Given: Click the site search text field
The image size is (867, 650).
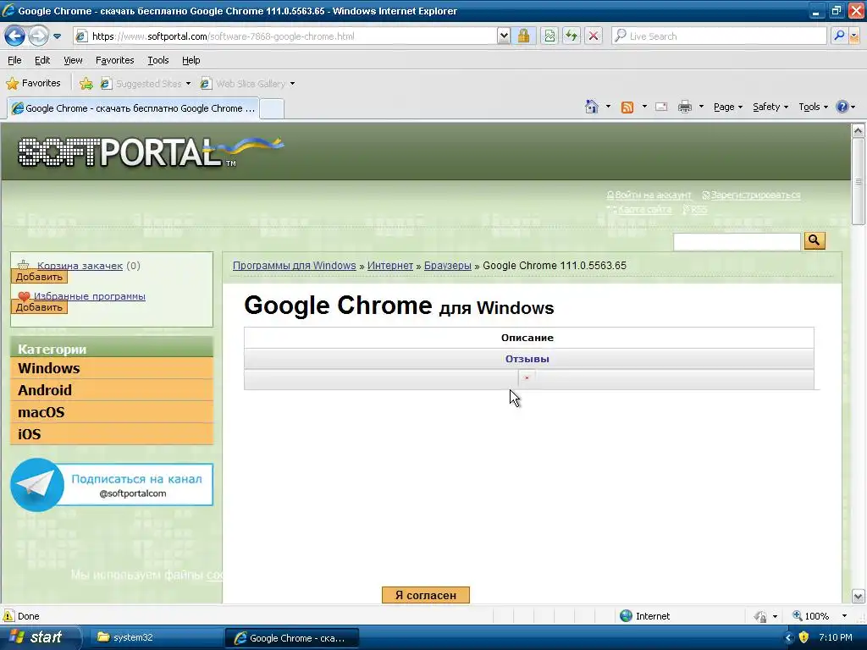Looking at the screenshot, I should 737,241.
